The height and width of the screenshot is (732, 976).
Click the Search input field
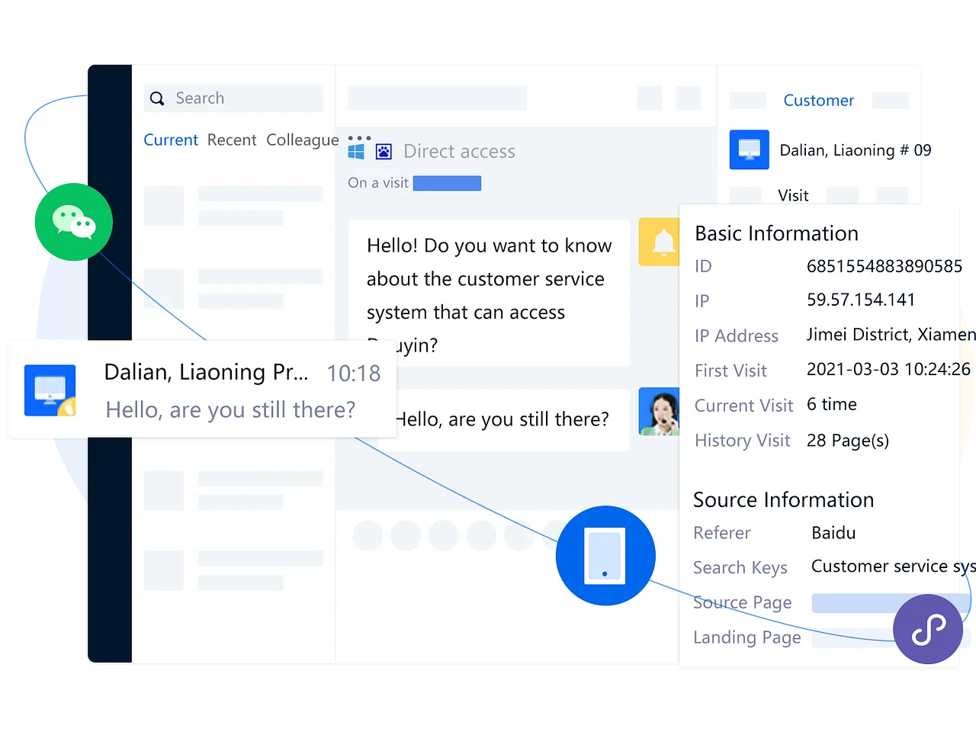pos(244,98)
